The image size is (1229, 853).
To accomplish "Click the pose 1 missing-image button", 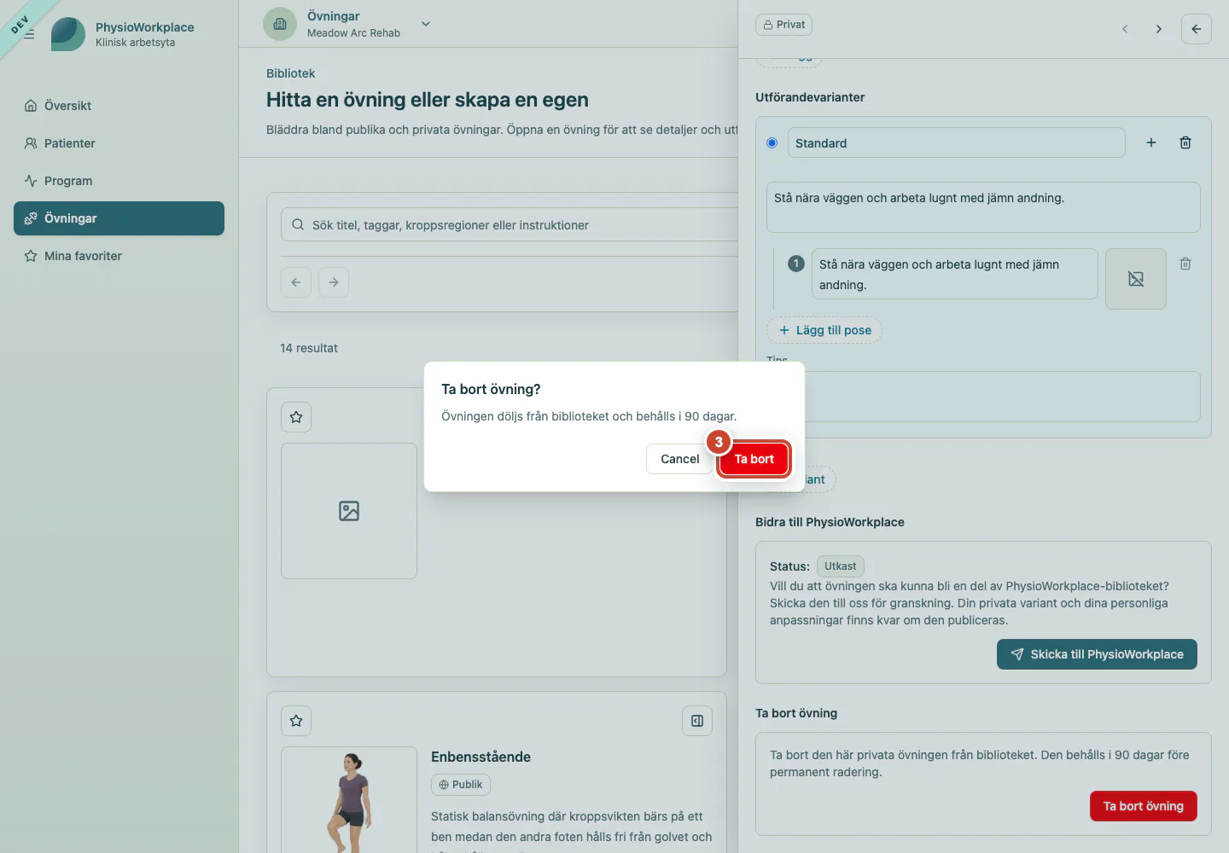I will (1136, 279).
